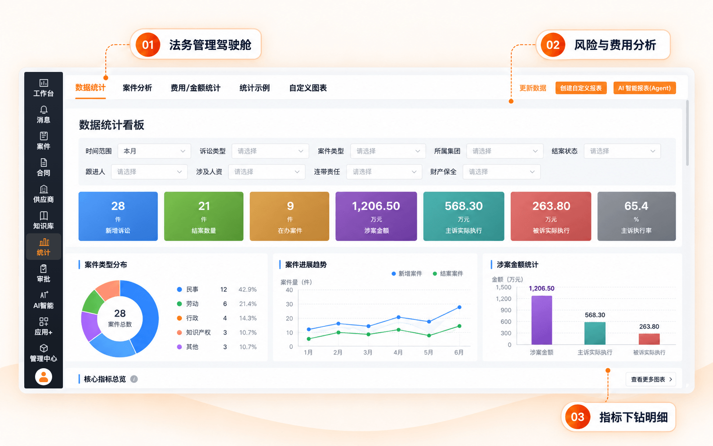The height and width of the screenshot is (446, 713).
Task: Open the 涉及人资 dropdown
Action: [267, 172]
